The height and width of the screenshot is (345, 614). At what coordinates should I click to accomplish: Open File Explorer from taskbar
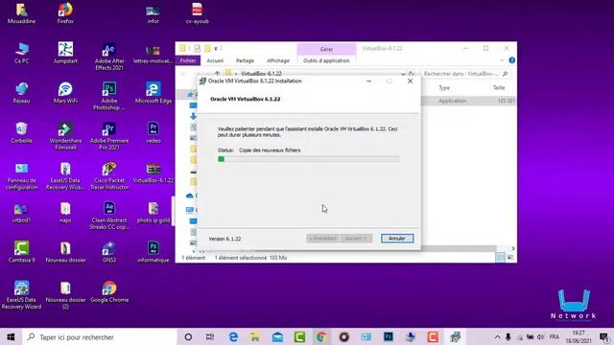[x=255, y=336]
